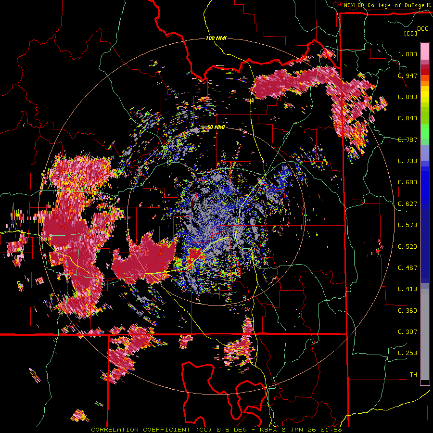Click the correlation coefficient color bar legend
Screen dimensions: 433x433
point(425,214)
